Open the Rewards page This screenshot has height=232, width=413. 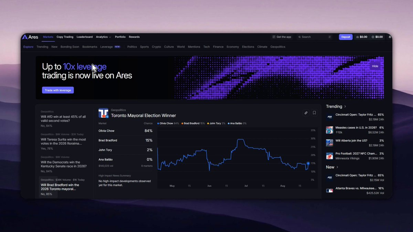click(x=134, y=37)
